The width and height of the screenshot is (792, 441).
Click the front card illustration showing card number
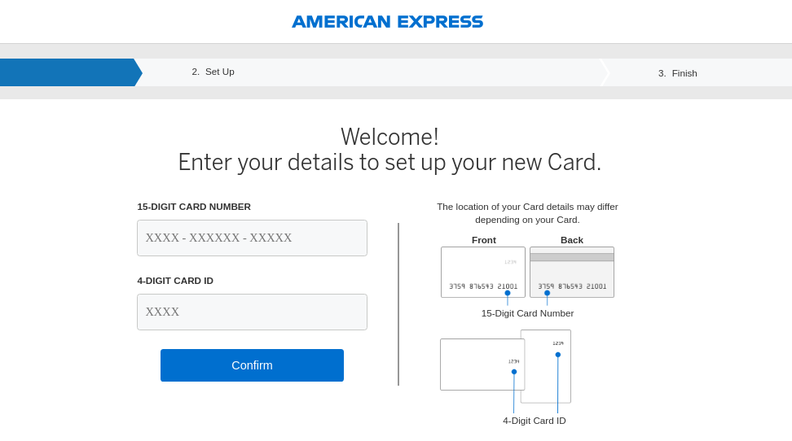tap(482, 272)
